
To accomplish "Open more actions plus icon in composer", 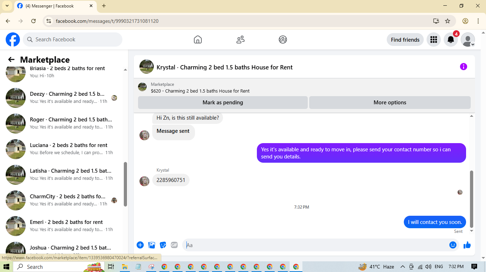I will (140, 245).
